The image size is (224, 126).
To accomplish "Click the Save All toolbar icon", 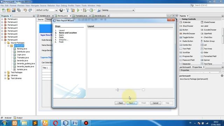I will coord(19,10).
